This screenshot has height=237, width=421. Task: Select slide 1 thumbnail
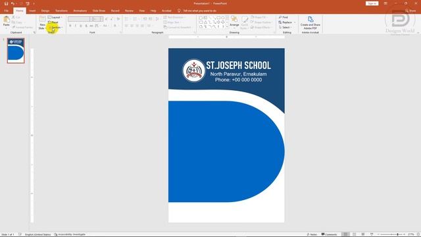(16, 51)
